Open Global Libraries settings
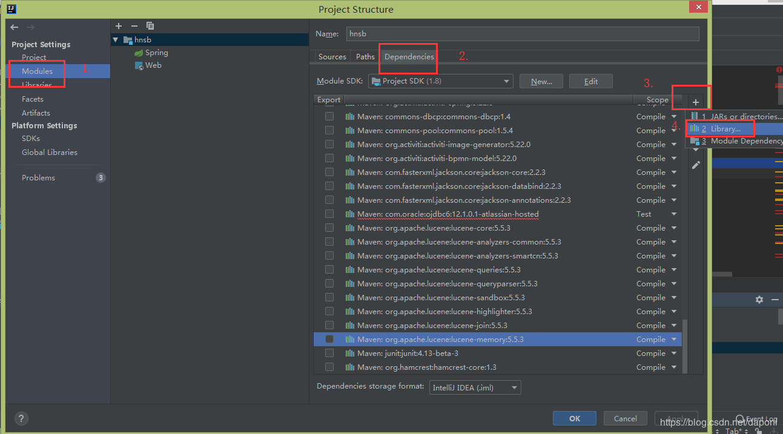 (50, 152)
